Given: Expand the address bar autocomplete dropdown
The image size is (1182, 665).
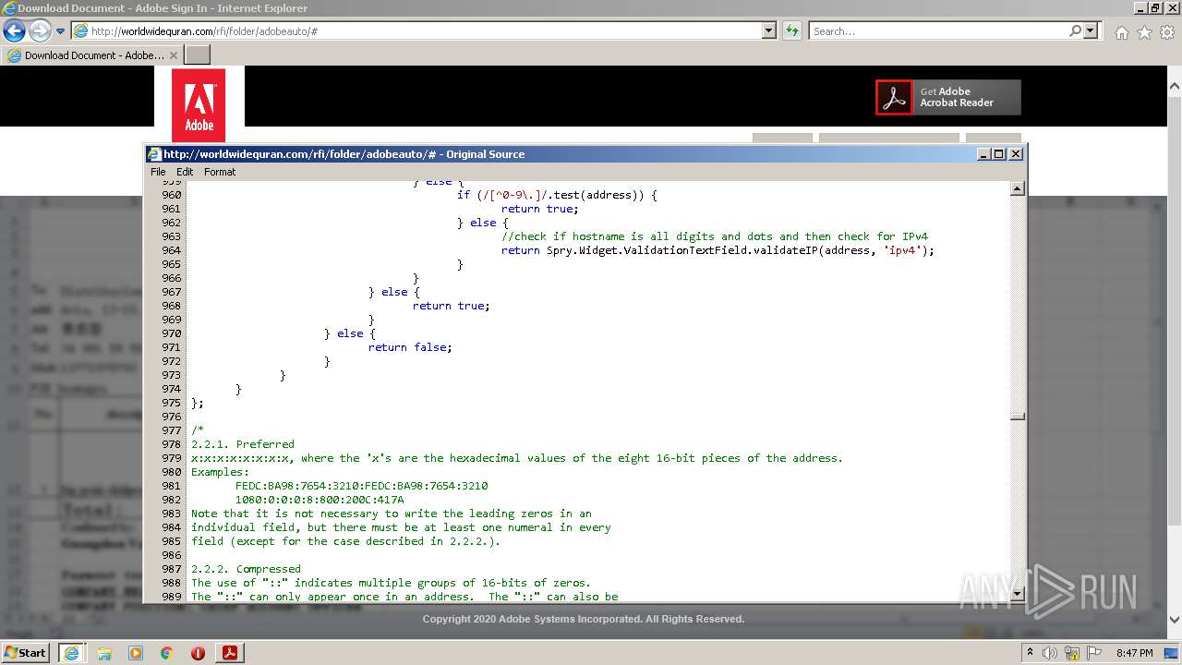Looking at the screenshot, I should coord(769,30).
